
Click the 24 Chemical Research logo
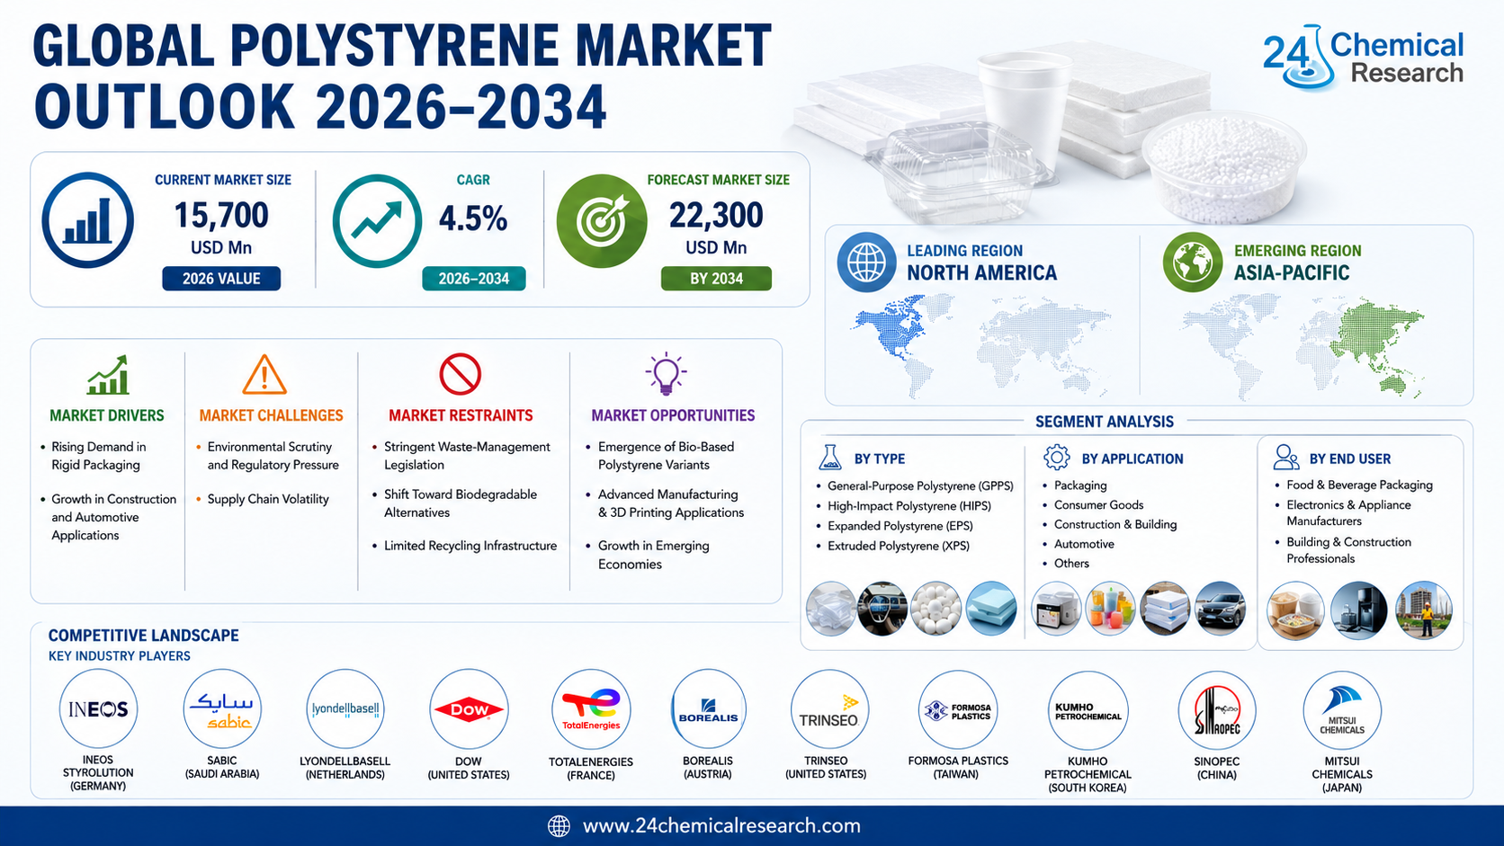pyautogui.click(x=1363, y=58)
